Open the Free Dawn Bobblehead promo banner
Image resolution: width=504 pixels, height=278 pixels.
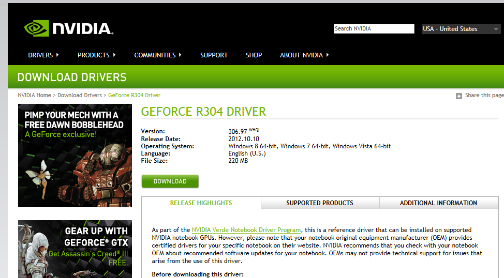[75, 156]
